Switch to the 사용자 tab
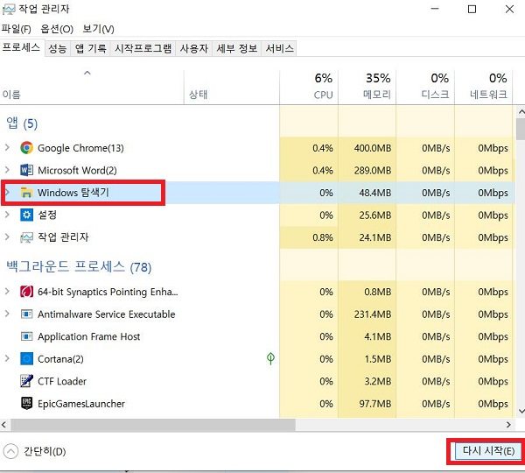This screenshot has height=473, width=525. click(x=194, y=48)
